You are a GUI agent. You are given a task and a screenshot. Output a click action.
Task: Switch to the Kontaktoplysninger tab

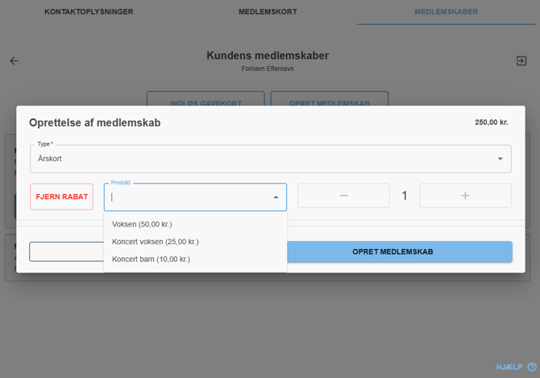coord(89,12)
